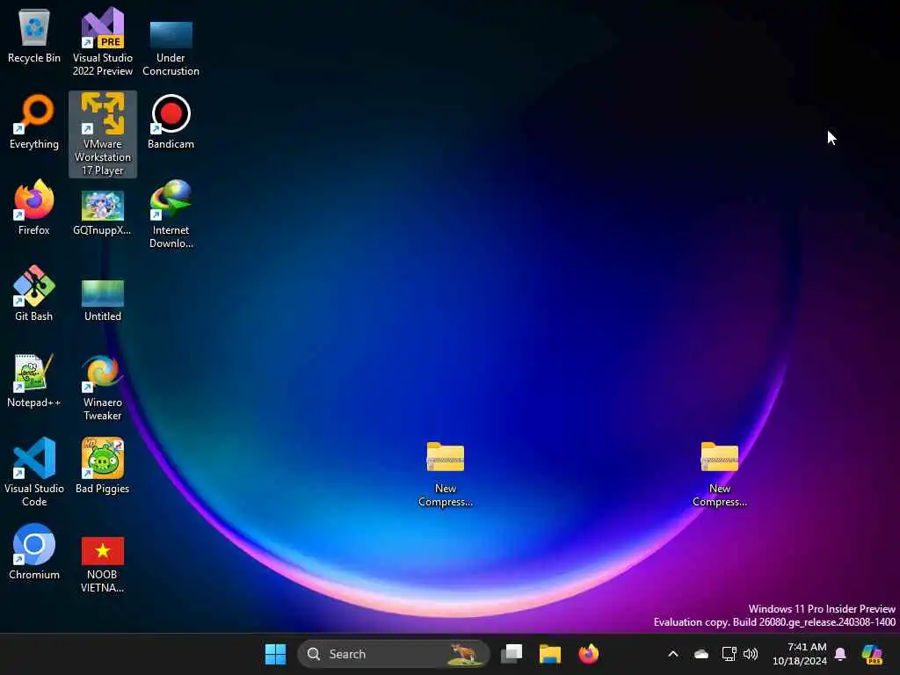Select Visual Studio 2022 Preview shortcut

(103, 41)
